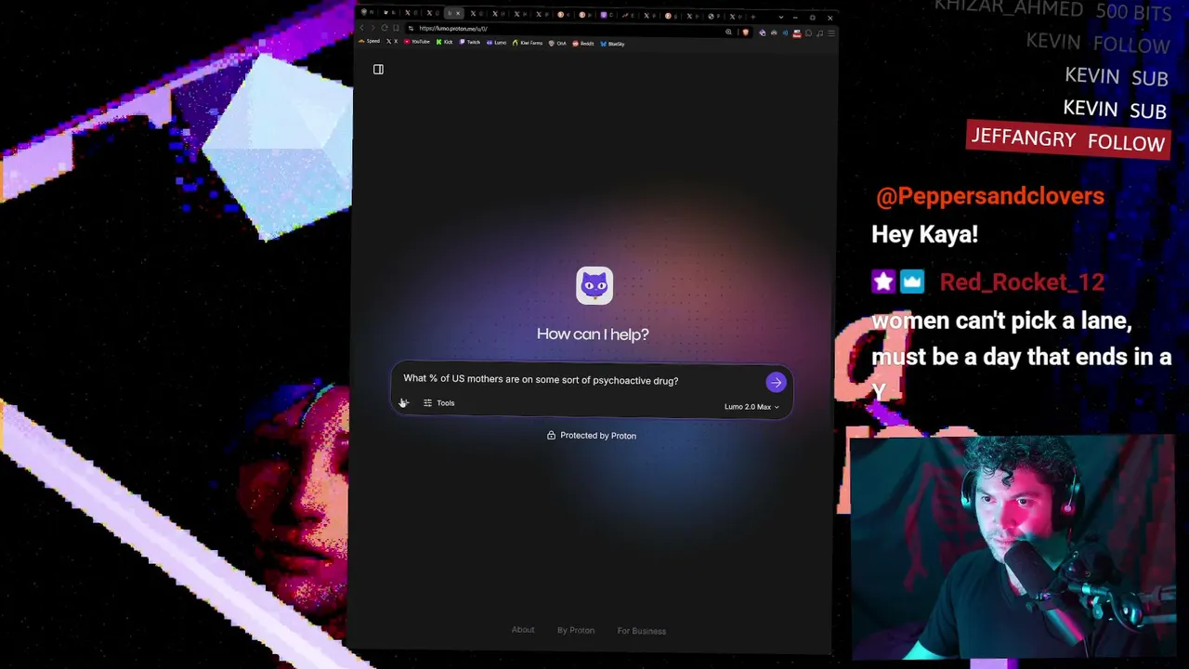
Task: Open the X bookmark in bookmarks bar
Action: pyautogui.click(x=392, y=42)
